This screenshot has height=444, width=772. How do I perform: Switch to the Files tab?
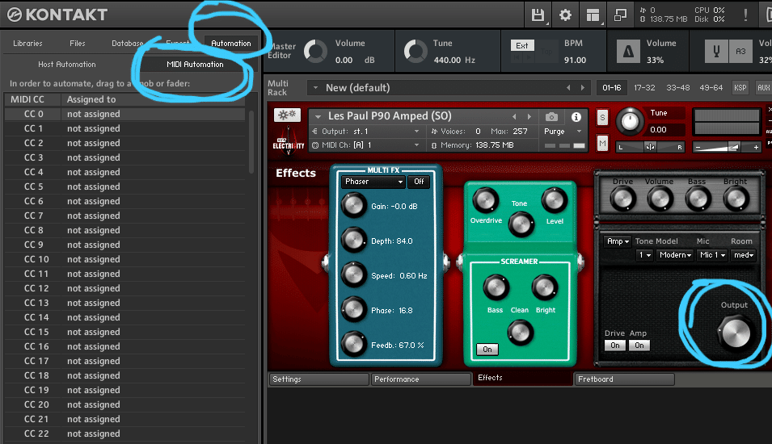click(78, 44)
